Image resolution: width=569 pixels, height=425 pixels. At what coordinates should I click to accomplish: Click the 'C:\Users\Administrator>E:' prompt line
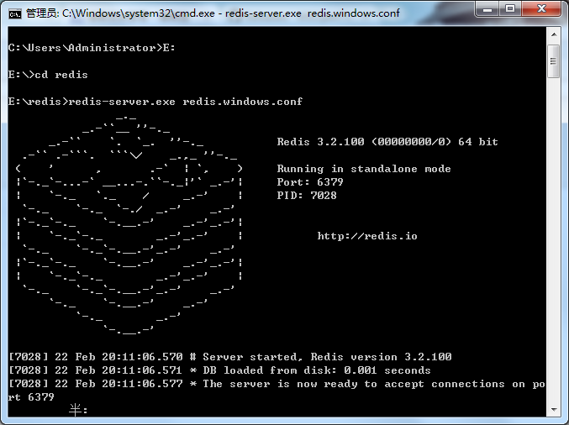[x=92, y=48]
